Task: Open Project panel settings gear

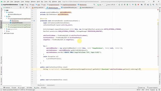Action: [27, 8]
